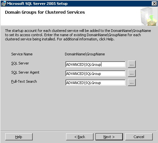Browse groups for the Full-Text Search service

pos(132,82)
